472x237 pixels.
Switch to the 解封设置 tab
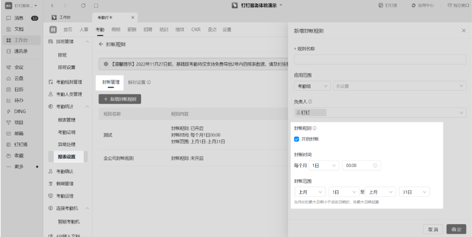(x=137, y=82)
